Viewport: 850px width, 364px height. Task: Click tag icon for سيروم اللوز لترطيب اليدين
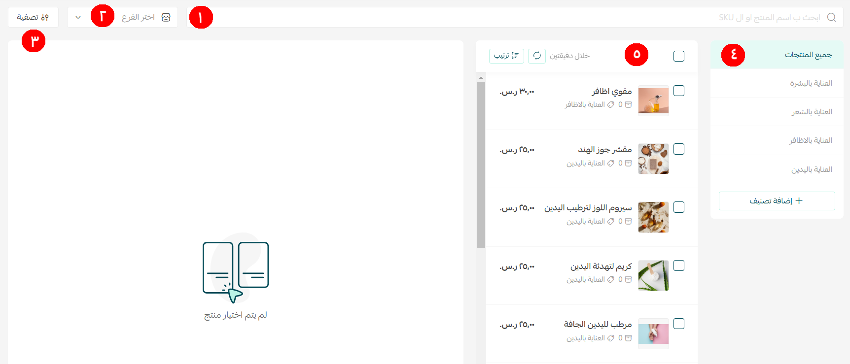611,221
